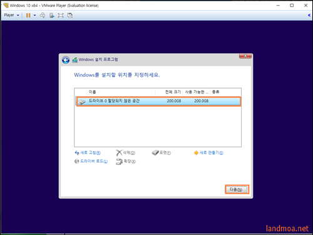This screenshot has width=313, height=235.
Task: Enter full screen mode via the toolbar icon
Action: pos(61,15)
